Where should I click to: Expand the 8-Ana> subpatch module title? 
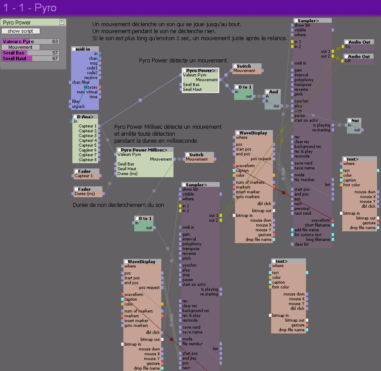pyautogui.click(x=87, y=117)
